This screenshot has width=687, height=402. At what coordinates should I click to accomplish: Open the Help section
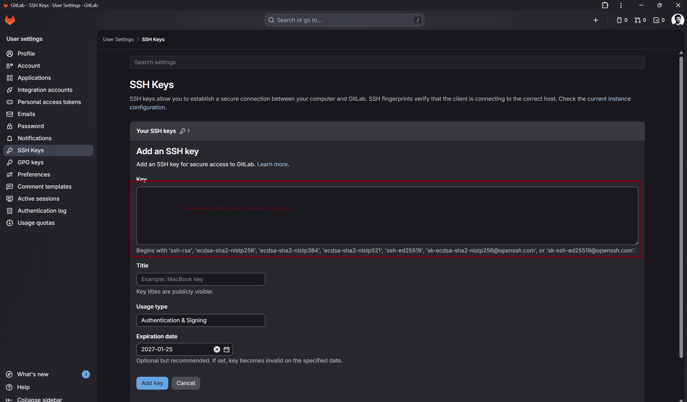point(24,387)
